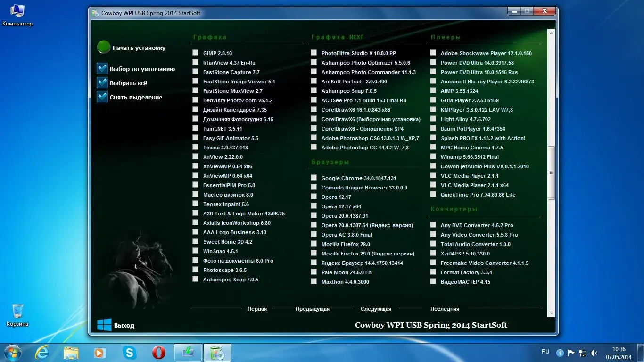The width and height of the screenshot is (644, 362).
Task: Check the Format Factory 3.3.4 box
Action: pyautogui.click(x=433, y=272)
